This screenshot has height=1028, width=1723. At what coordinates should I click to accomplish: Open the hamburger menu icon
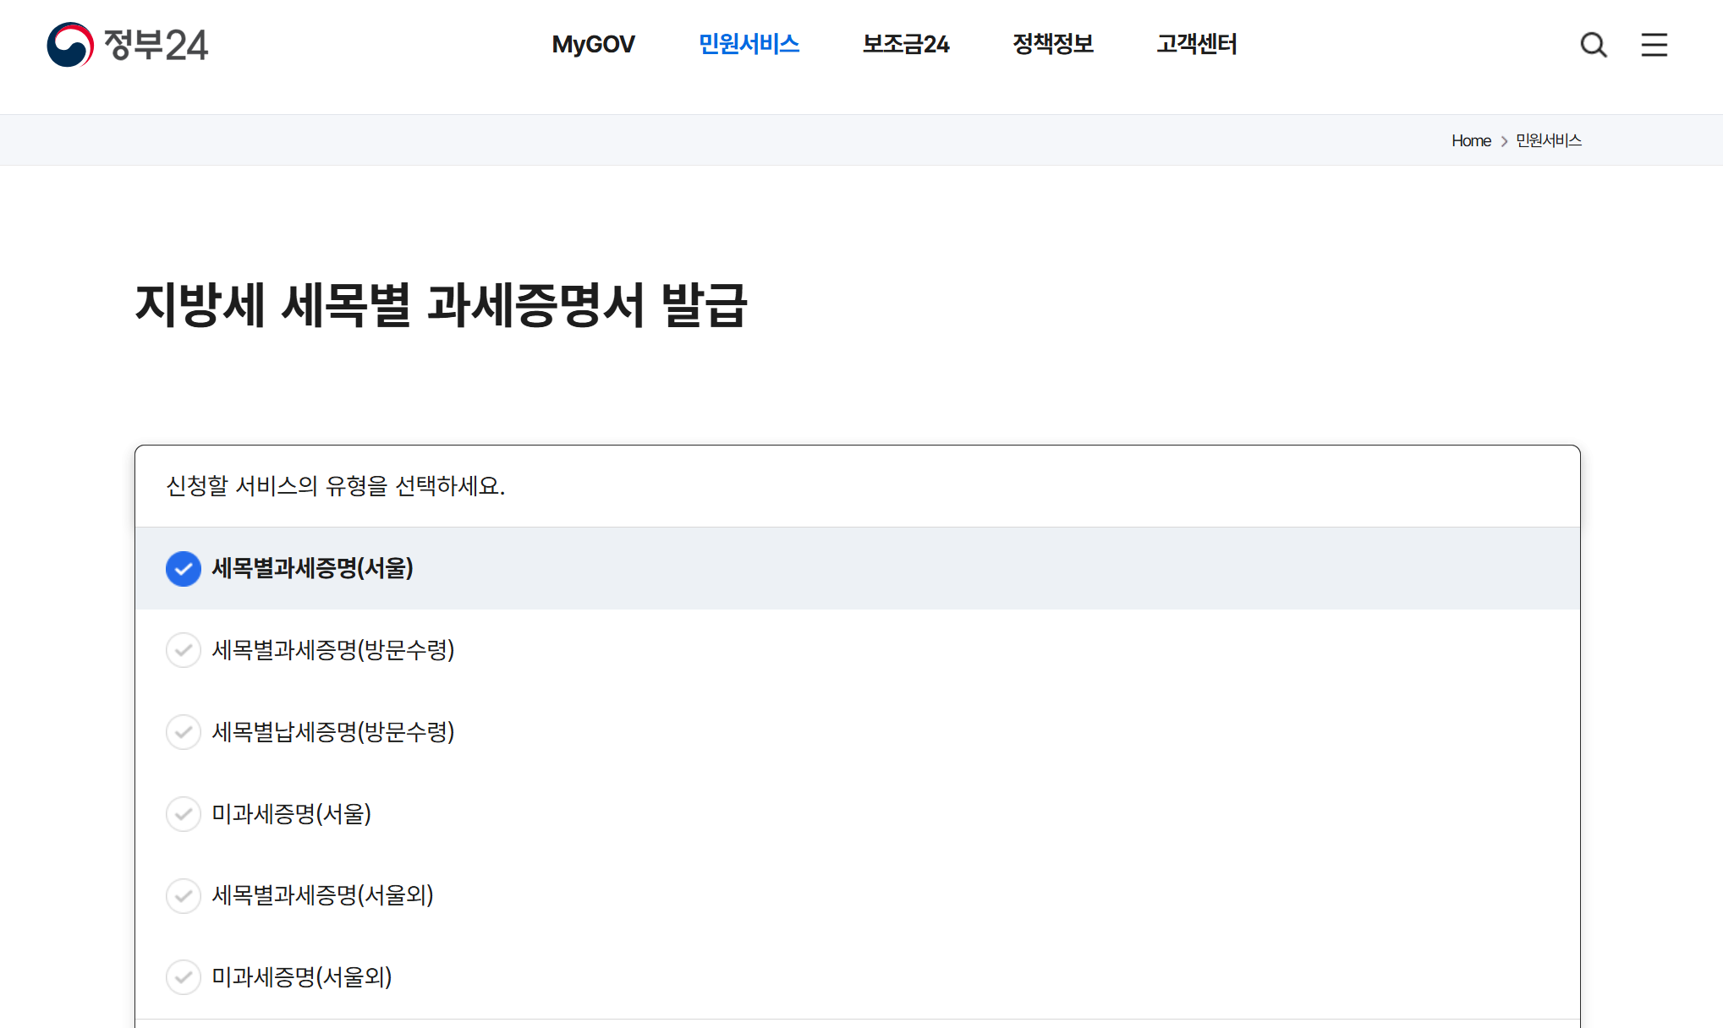coord(1654,46)
